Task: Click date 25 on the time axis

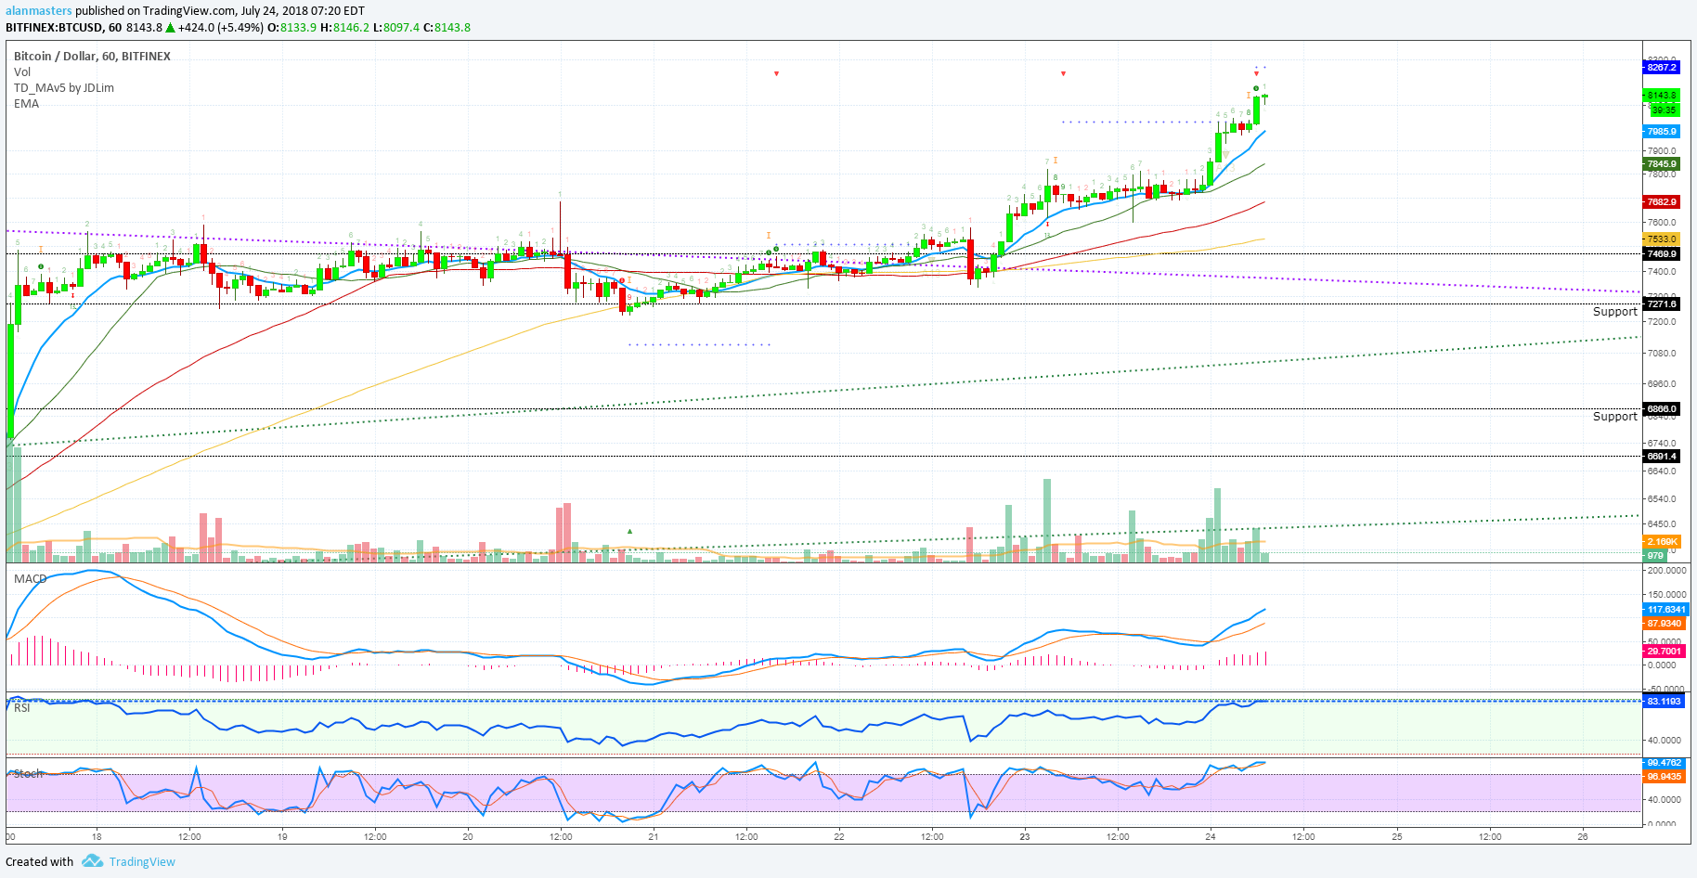Action: 1397,836
